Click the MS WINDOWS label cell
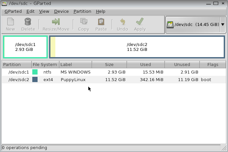This screenshot has height=152, width=228. coord(75,72)
